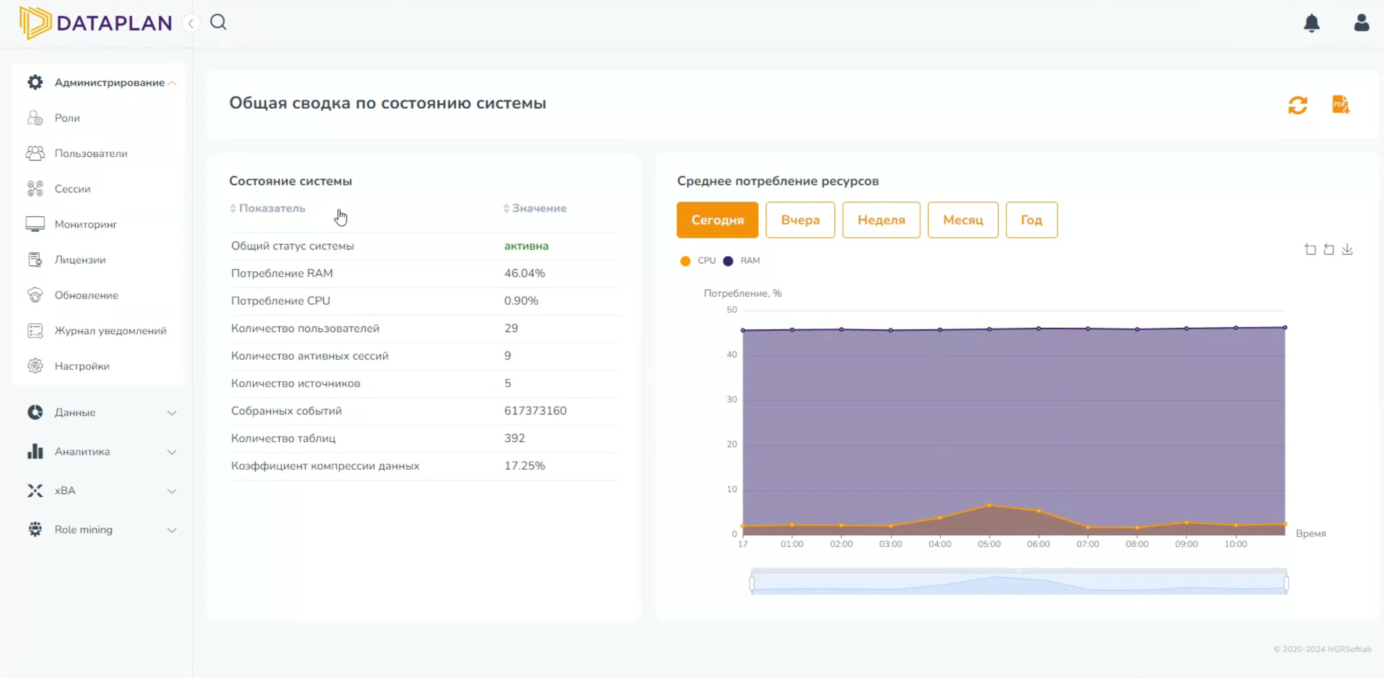
Task: Download the chart as image
Action: pos(1347,249)
